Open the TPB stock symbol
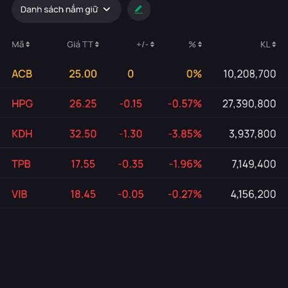The height and width of the screenshot is (288, 288). pyautogui.click(x=21, y=164)
